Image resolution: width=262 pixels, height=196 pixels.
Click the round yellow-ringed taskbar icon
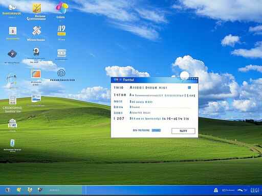pyautogui.click(x=30, y=190)
